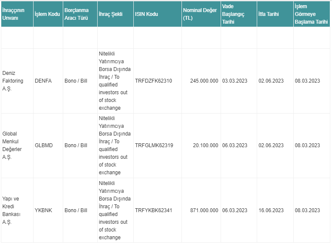This screenshot has width=332, height=244.
Task: Select the İşlem Kodu column header
Action: click(48, 14)
